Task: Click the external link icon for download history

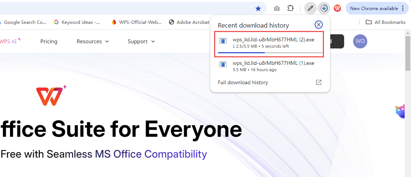Action: [x=318, y=83]
